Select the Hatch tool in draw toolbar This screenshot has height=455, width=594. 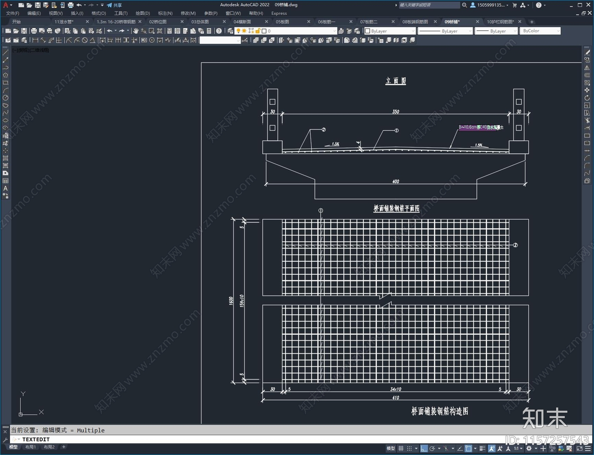[5, 158]
